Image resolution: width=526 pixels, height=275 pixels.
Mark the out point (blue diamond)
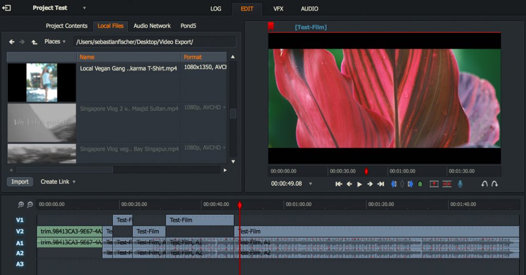(410, 184)
